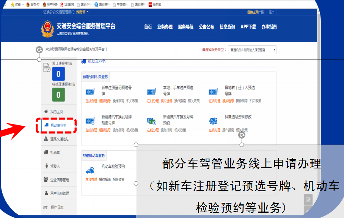Click the blue 累计通报 counter box
Viewport: 344px width, 218px height.
[x=58, y=74]
